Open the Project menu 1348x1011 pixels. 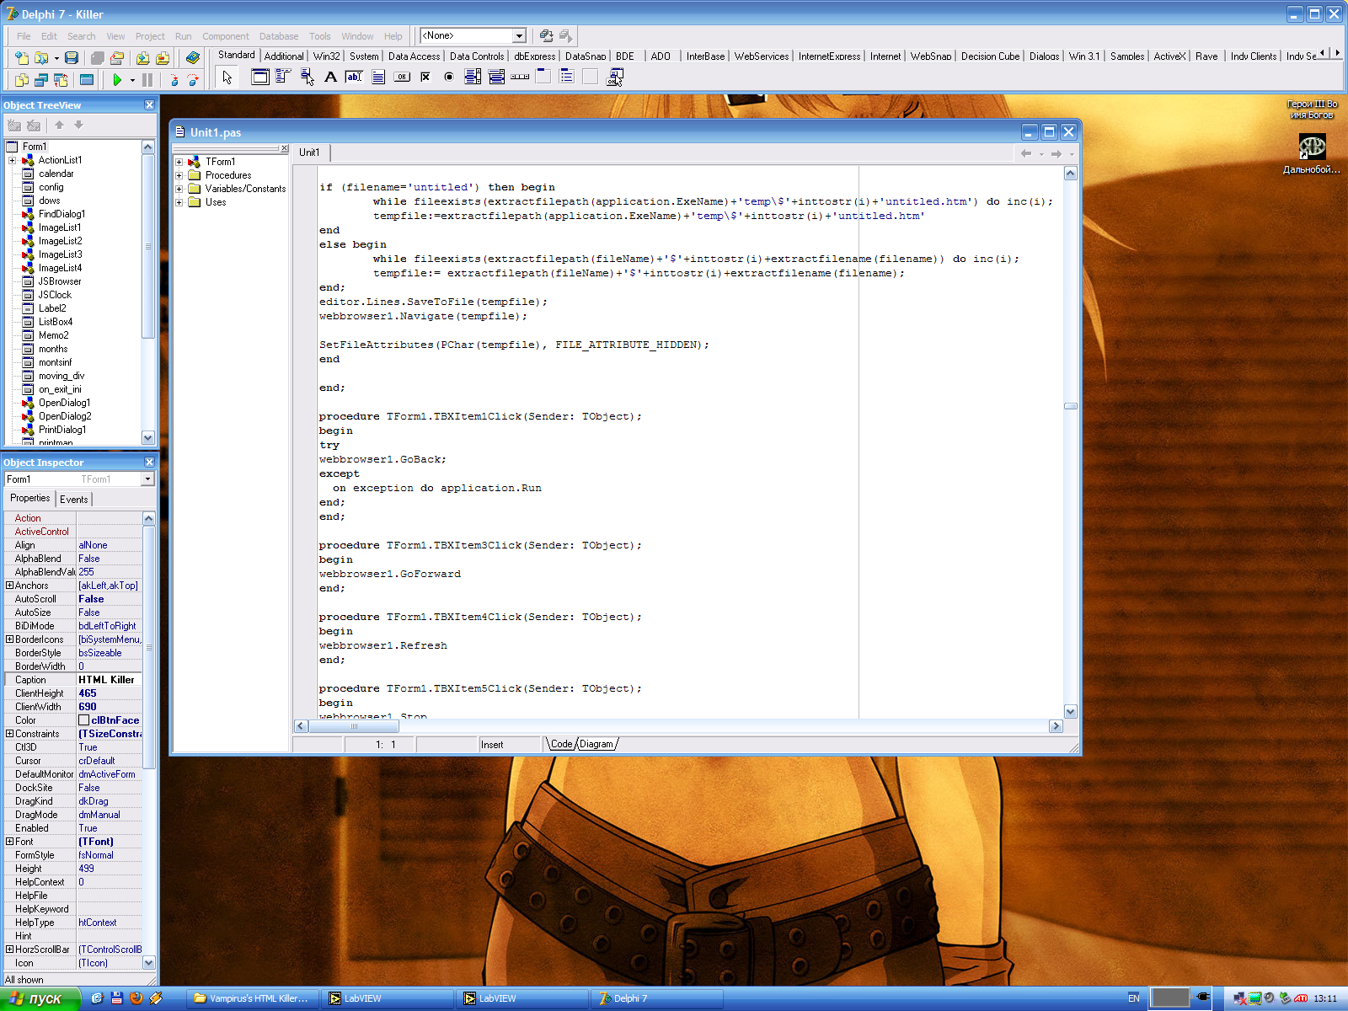pos(150,36)
